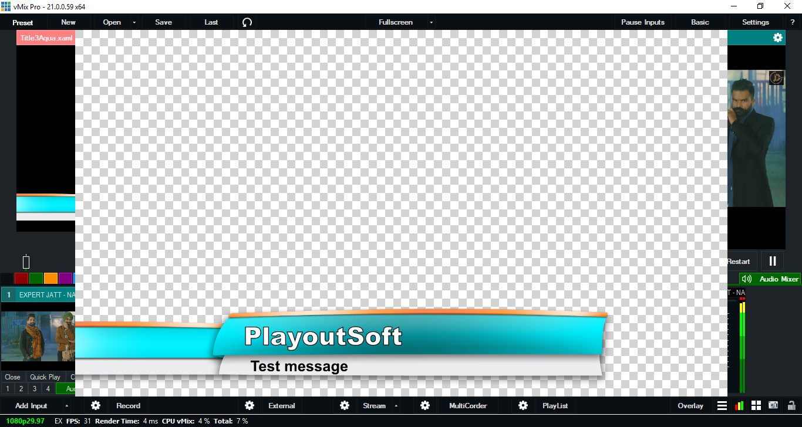802x427 pixels.
Task: Take a snapshot with camera icon
Action: click(774, 405)
